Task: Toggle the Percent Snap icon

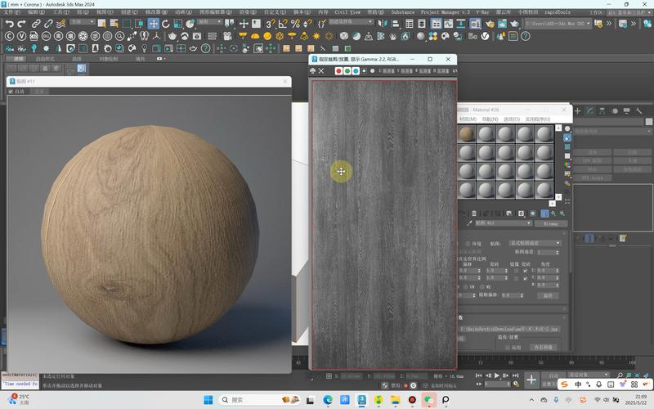Action: pyautogui.click(x=295, y=24)
